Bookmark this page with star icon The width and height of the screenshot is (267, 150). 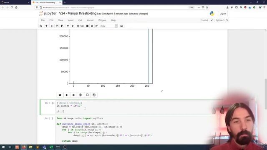coord(207,7)
